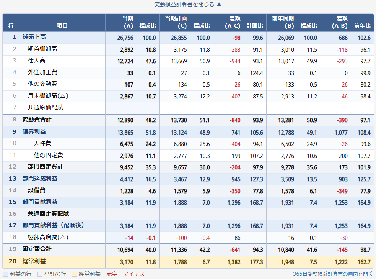This screenshot has height=279, width=376.
Task: Select the 4,412 value in 部門達成利益 row
Action: coord(127,179)
